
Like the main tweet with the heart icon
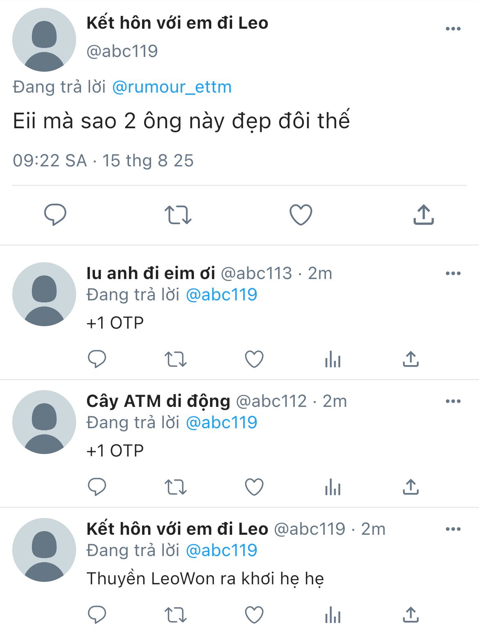tap(301, 215)
